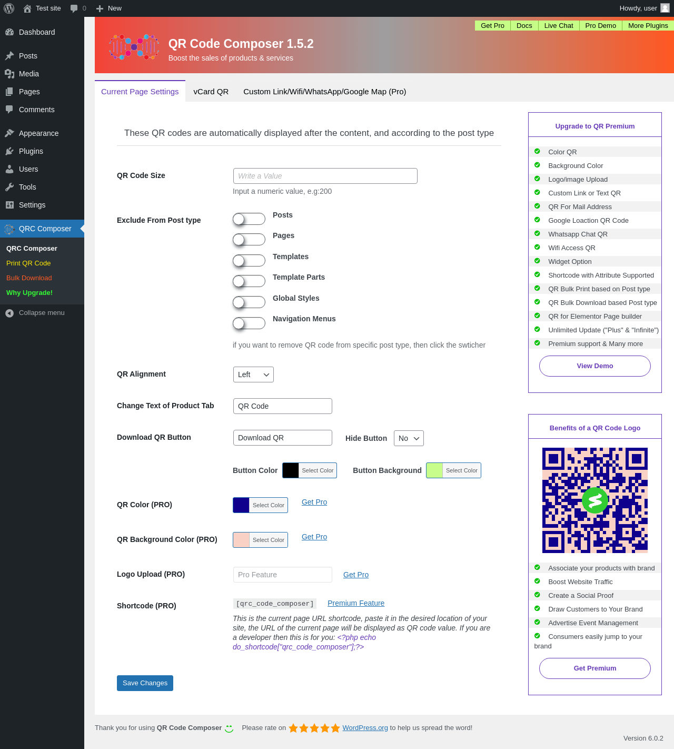Click Get Pro link beside QR Background Color
Image resolution: width=674 pixels, height=749 pixels.
[x=314, y=537]
